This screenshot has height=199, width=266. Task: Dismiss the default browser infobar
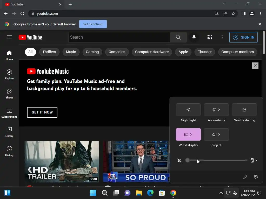point(260,24)
